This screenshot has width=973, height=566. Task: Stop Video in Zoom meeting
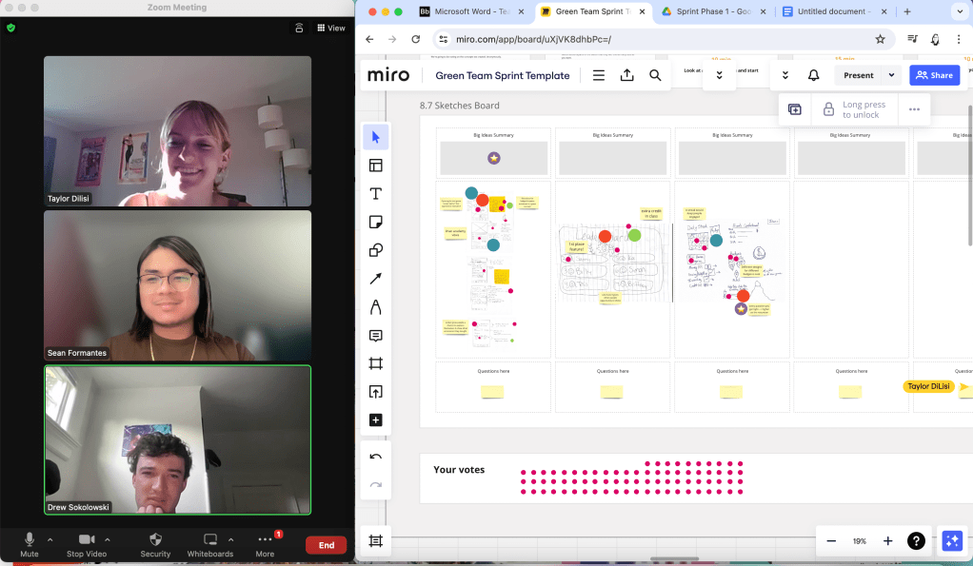87,544
